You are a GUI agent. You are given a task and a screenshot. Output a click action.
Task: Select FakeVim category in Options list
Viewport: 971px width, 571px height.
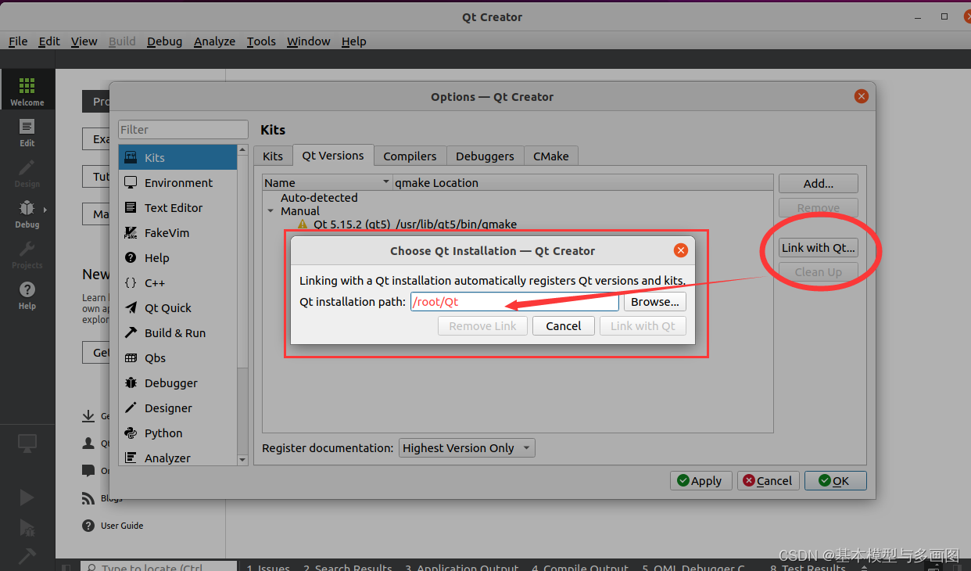pos(177,232)
